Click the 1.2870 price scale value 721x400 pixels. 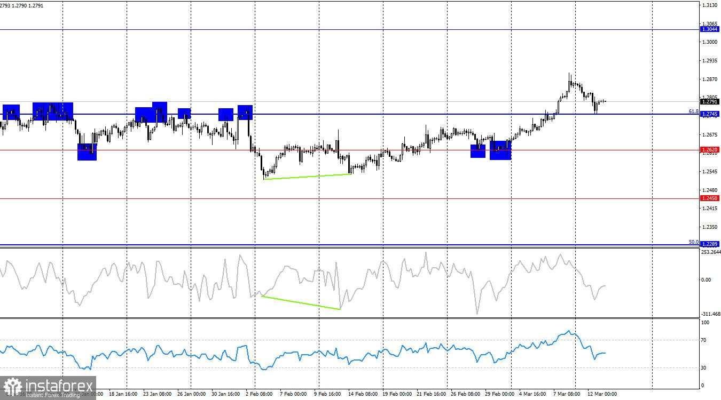click(x=710, y=79)
